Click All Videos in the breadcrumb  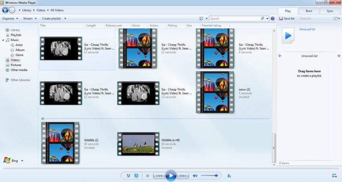57,10
